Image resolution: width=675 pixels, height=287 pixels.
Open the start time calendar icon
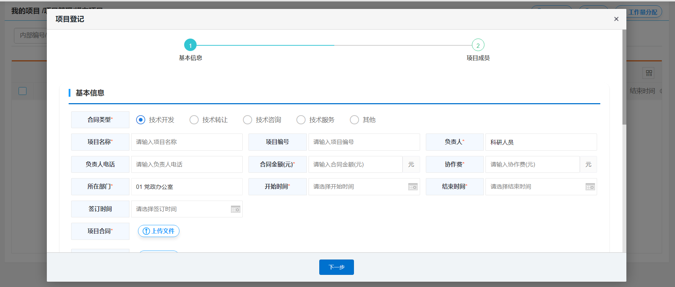point(413,187)
